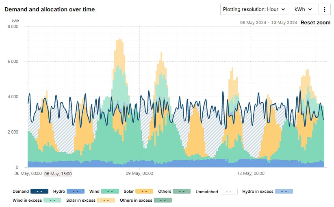Click the tallest solar excess peak in chart
The width and height of the screenshot is (334, 207).
point(119,45)
